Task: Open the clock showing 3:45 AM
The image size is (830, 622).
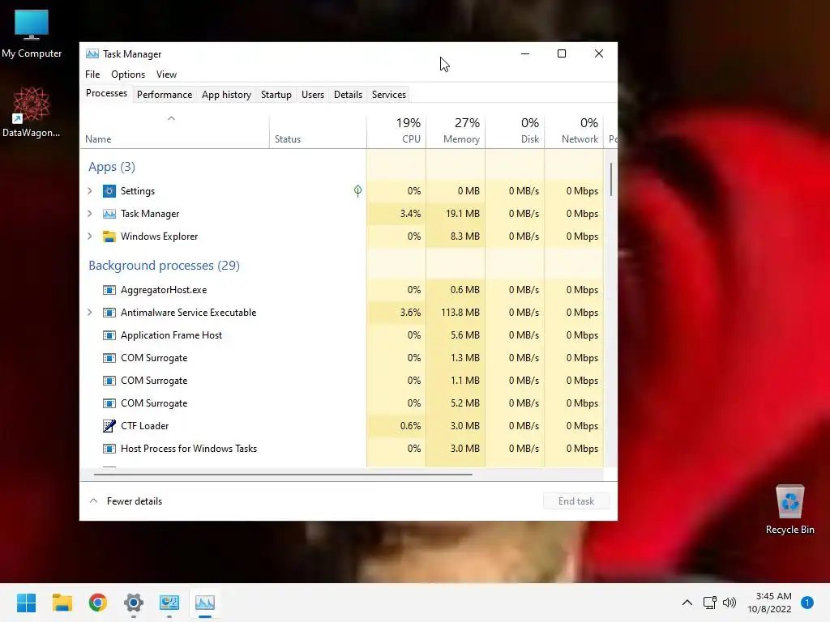Action: coord(770,603)
